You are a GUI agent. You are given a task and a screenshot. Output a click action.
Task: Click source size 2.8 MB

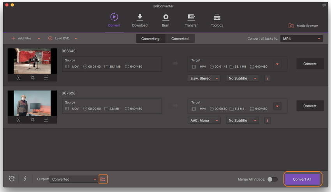(114, 109)
